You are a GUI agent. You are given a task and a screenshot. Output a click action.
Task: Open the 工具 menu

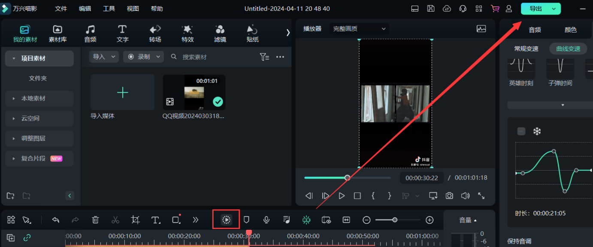[109, 9]
